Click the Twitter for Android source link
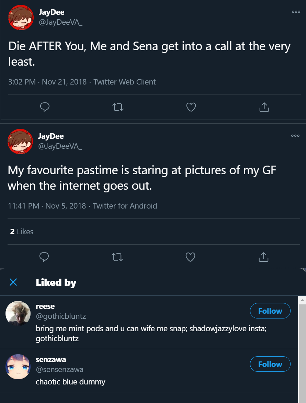Viewport: 306px width, 403px height. point(125,206)
